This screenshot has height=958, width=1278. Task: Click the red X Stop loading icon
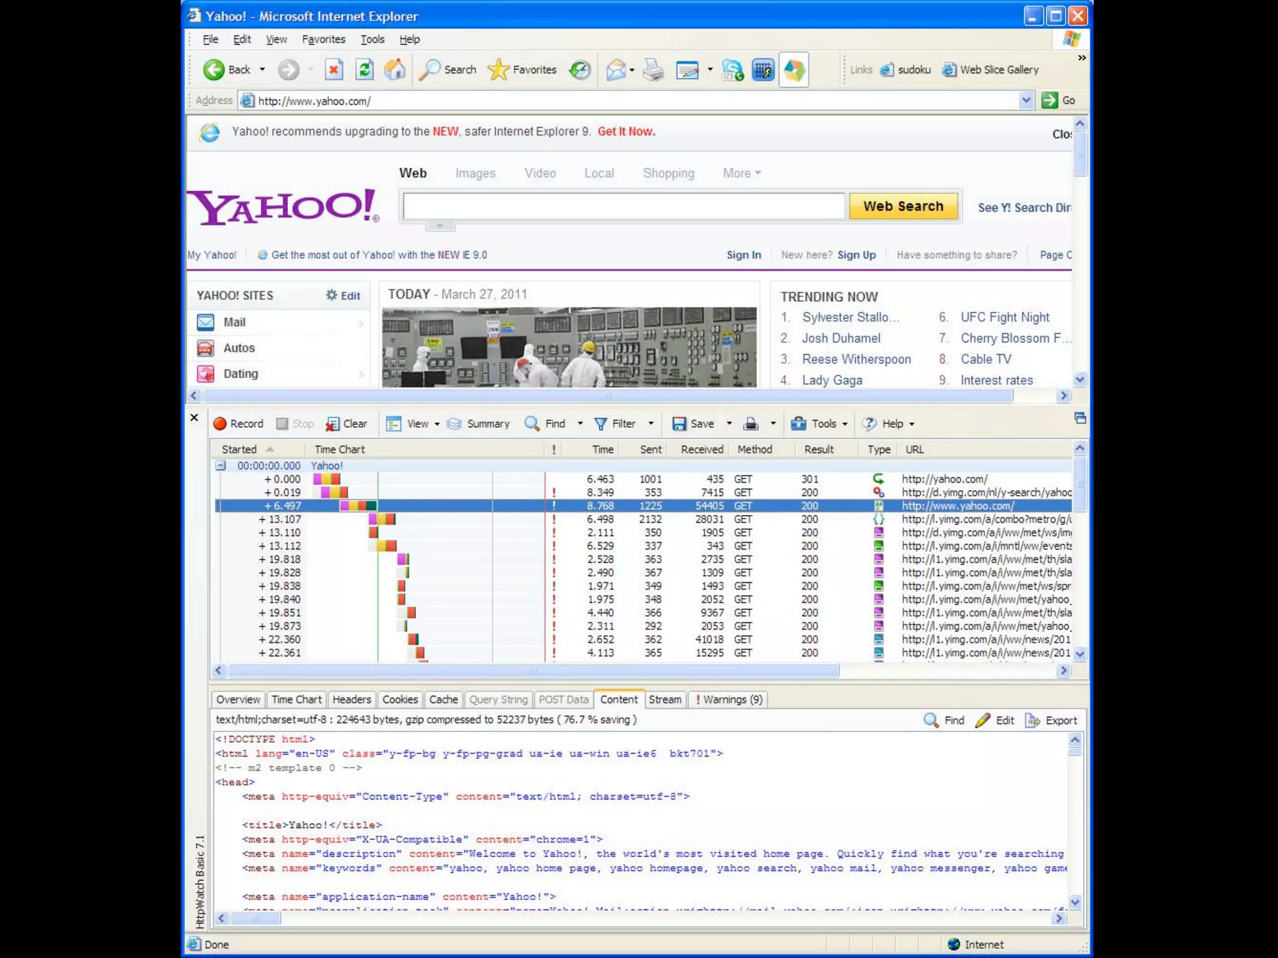[334, 70]
